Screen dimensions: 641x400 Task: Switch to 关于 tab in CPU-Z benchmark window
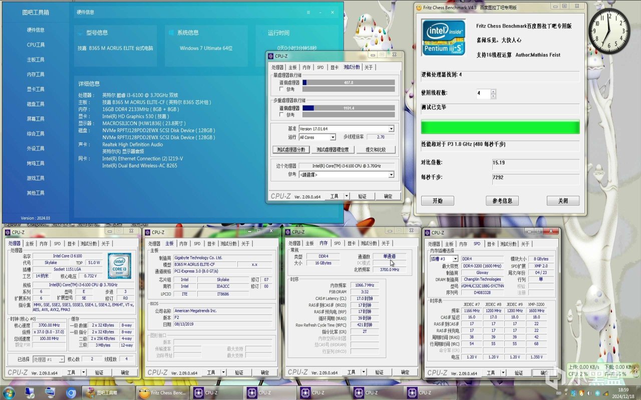pos(369,67)
